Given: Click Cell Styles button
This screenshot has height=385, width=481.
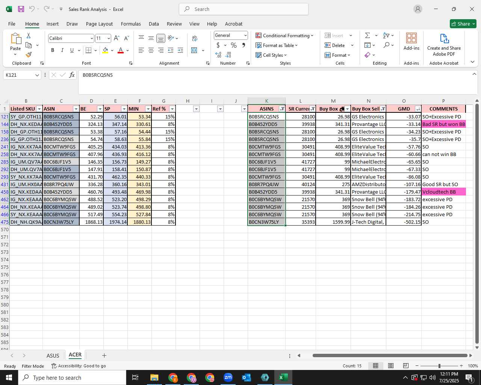Looking at the screenshot, I should (271, 55).
